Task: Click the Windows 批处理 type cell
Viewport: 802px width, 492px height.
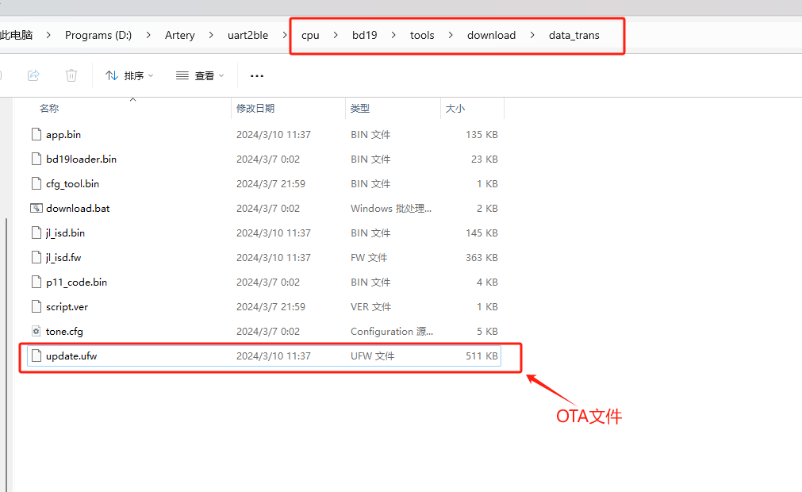Action: point(391,209)
